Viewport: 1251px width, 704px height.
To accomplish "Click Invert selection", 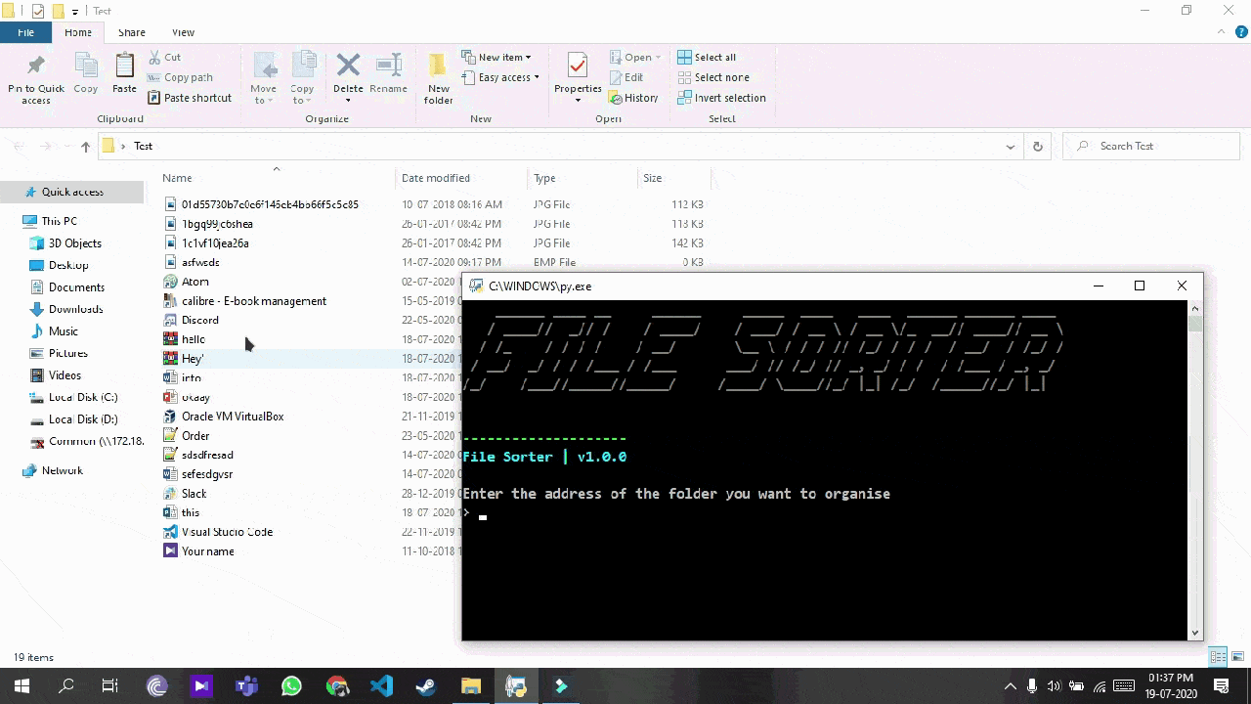I will point(721,98).
